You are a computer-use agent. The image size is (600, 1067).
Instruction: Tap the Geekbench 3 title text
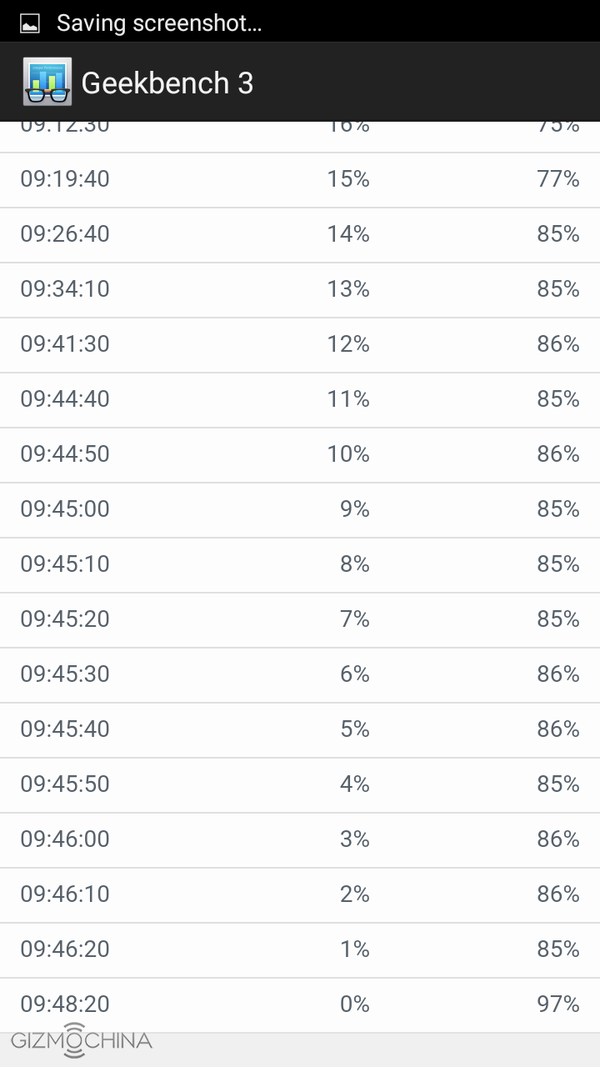click(x=167, y=83)
